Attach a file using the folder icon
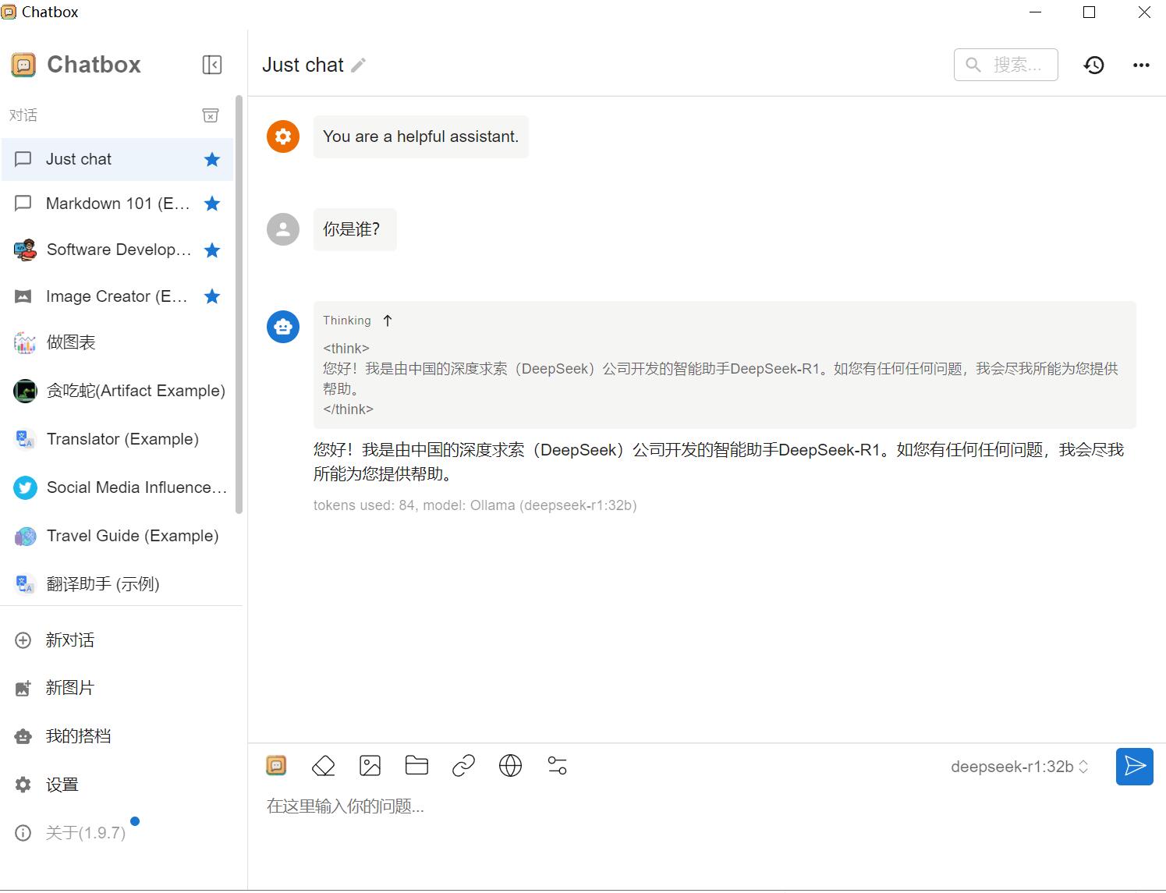Image resolution: width=1166 pixels, height=893 pixels. (x=416, y=766)
